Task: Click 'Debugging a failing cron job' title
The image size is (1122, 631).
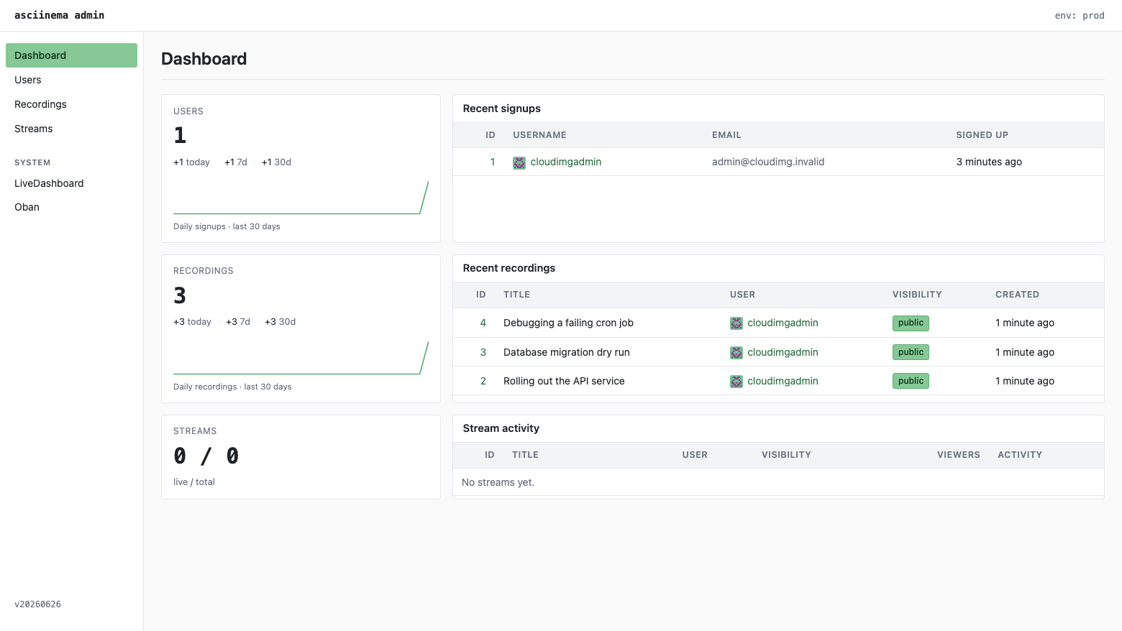Action: click(x=568, y=323)
